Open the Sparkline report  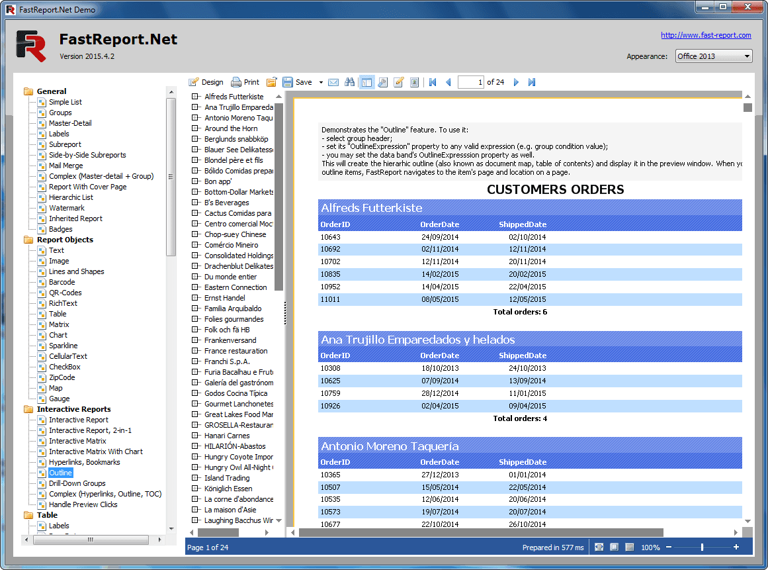tap(64, 346)
